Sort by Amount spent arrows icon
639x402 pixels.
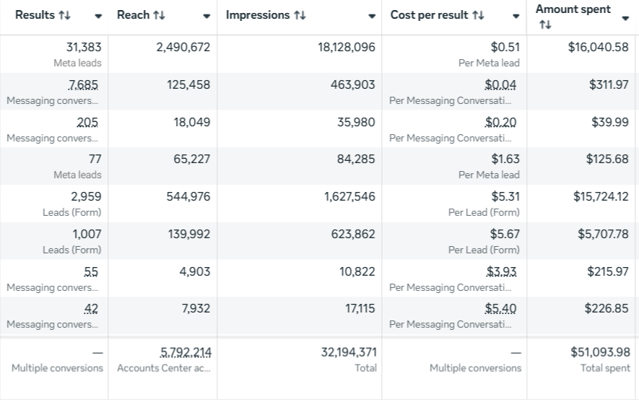click(x=545, y=25)
